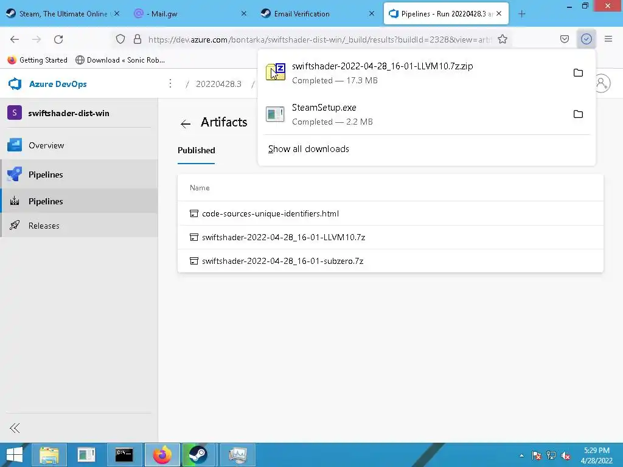
Task: Reload the current page
Action: pos(58,40)
